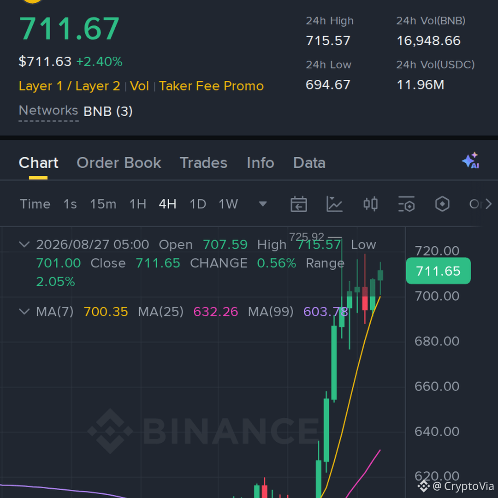Click the hexagon chart settings icon

[442, 204]
